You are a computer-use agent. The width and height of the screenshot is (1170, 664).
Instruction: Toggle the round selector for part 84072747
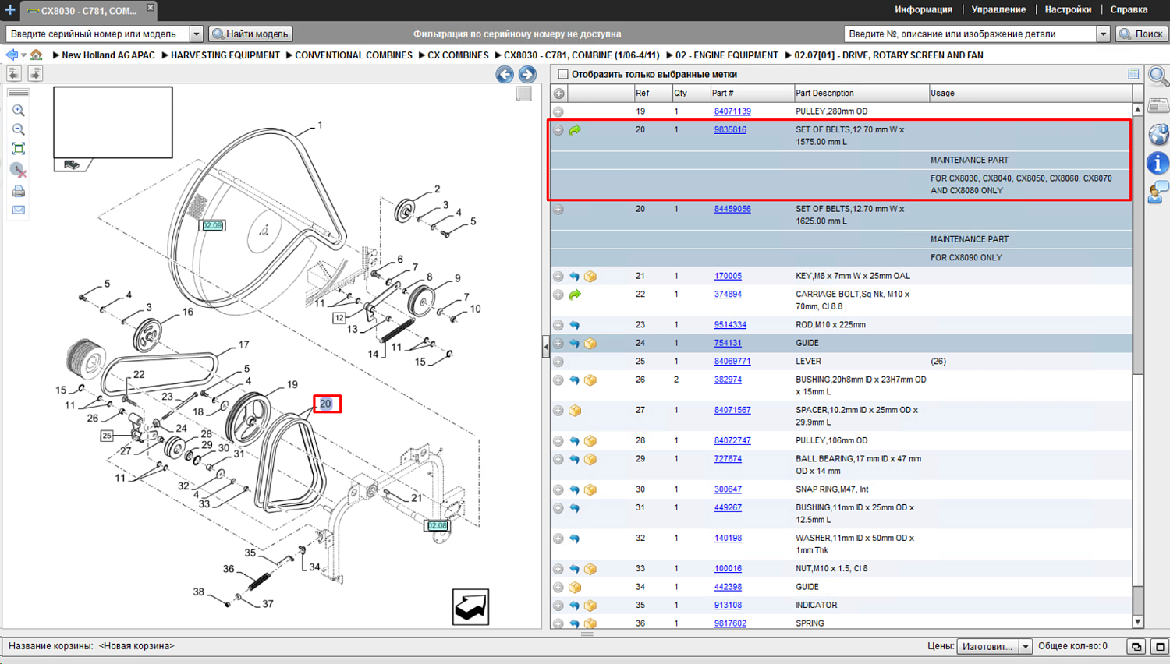coord(558,441)
